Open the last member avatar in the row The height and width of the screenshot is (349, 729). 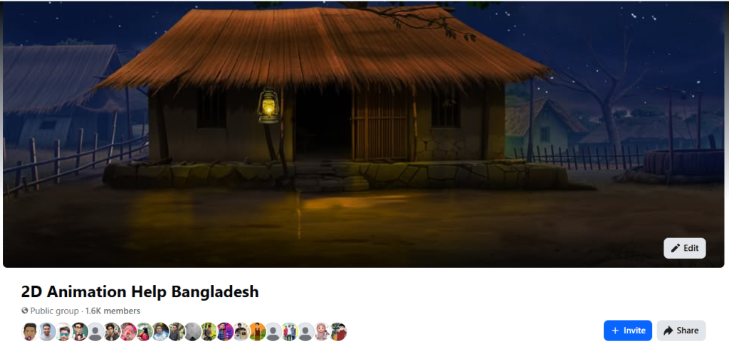pos(338,331)
